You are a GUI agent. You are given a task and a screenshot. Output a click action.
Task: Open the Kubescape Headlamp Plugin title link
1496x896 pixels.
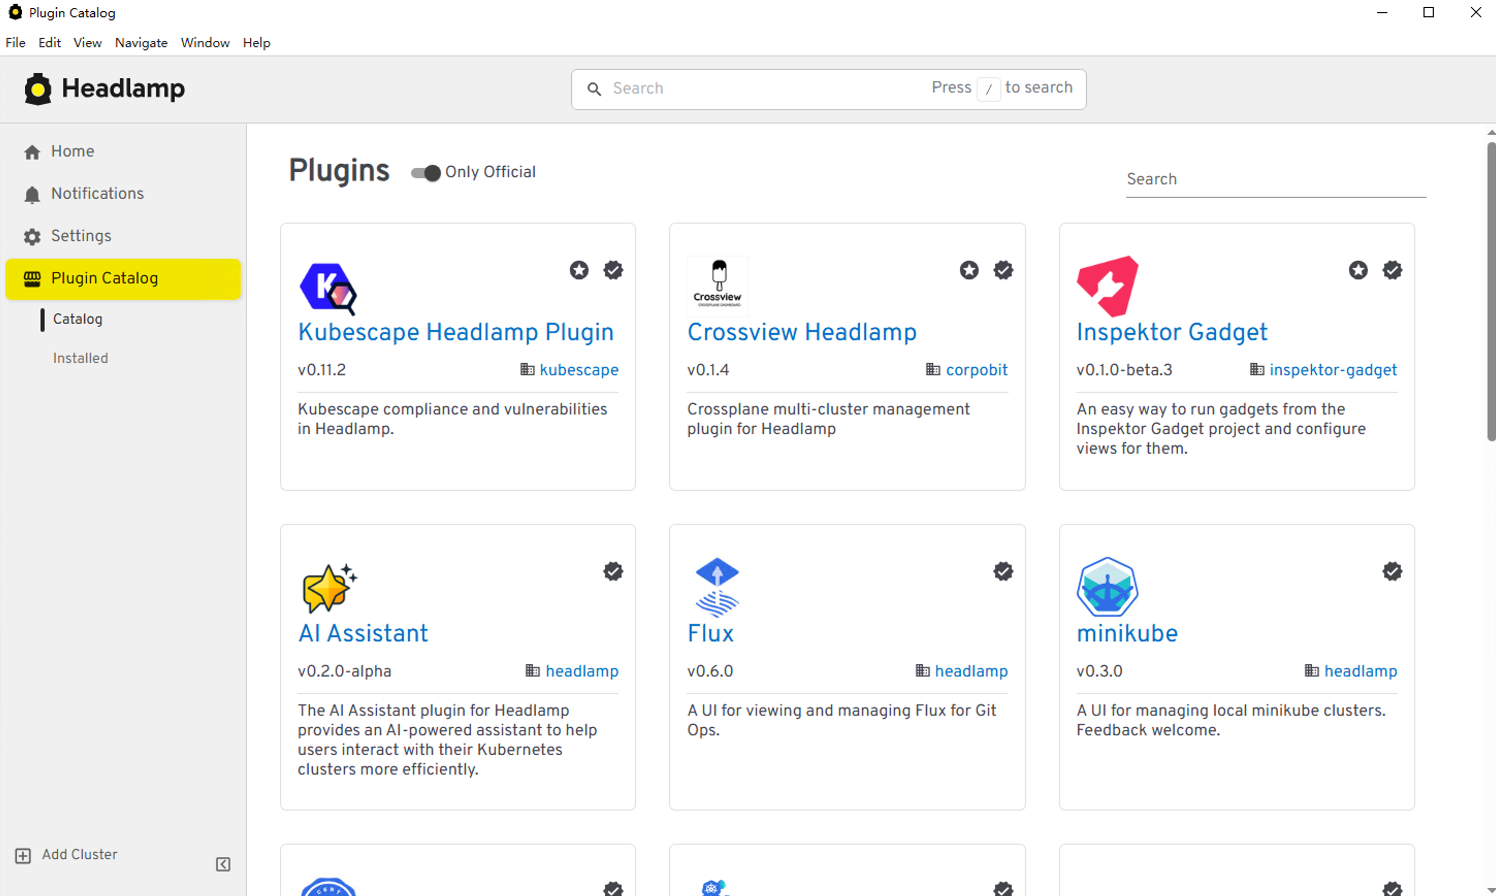(x=456, y=332)
